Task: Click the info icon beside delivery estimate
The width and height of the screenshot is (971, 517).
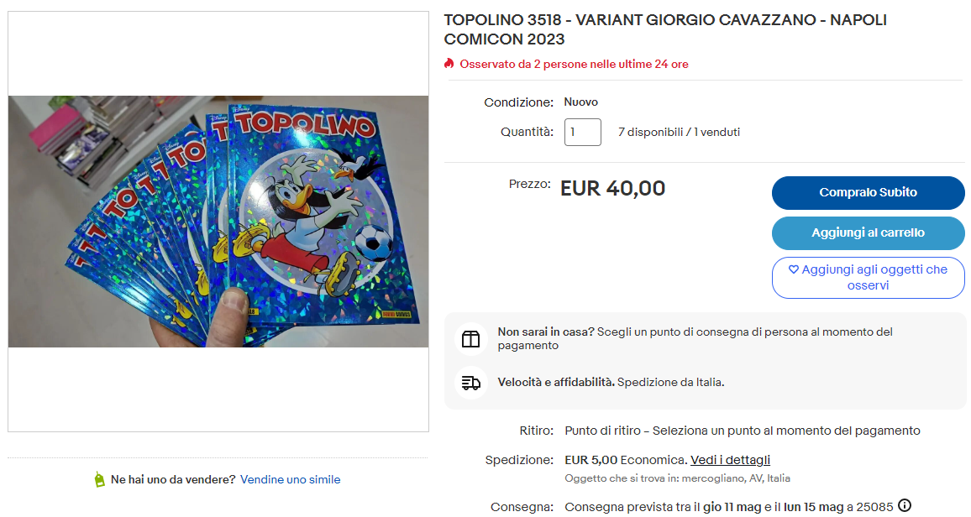Action: tap(904, 505)
